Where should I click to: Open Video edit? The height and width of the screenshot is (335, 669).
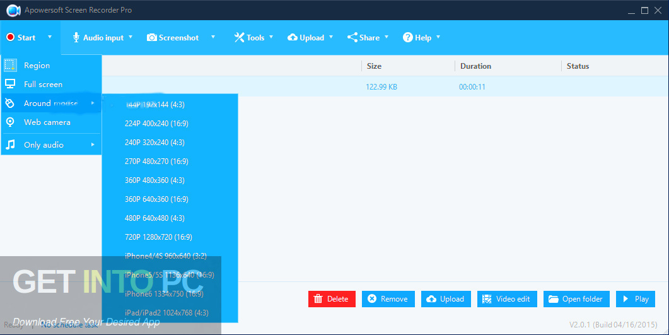[507, 299]
